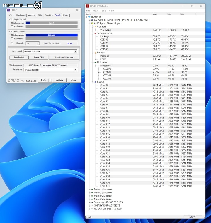
Task: Switch to the Mainboard tab
Action: (21, 15)
